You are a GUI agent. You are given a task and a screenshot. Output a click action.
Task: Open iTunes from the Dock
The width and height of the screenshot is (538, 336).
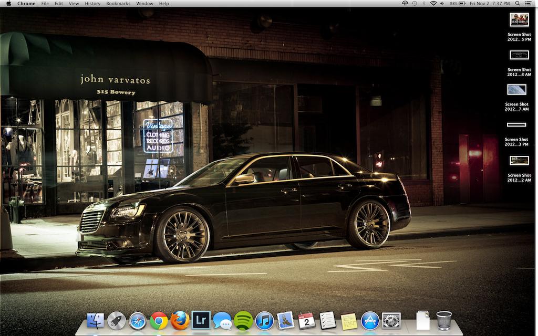(265, 321)
